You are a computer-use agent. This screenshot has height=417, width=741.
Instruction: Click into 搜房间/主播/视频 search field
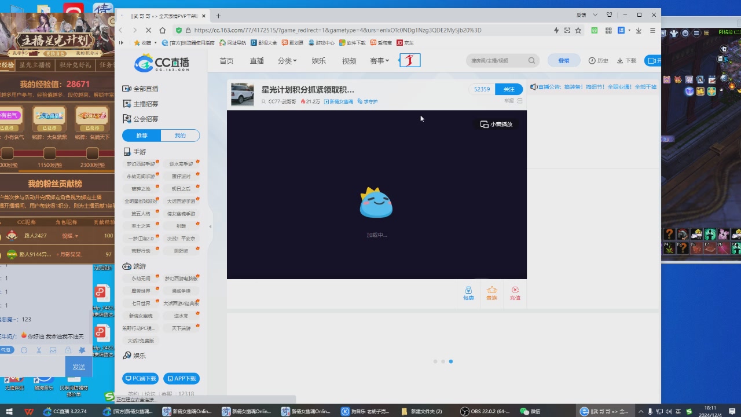point(498,60)
